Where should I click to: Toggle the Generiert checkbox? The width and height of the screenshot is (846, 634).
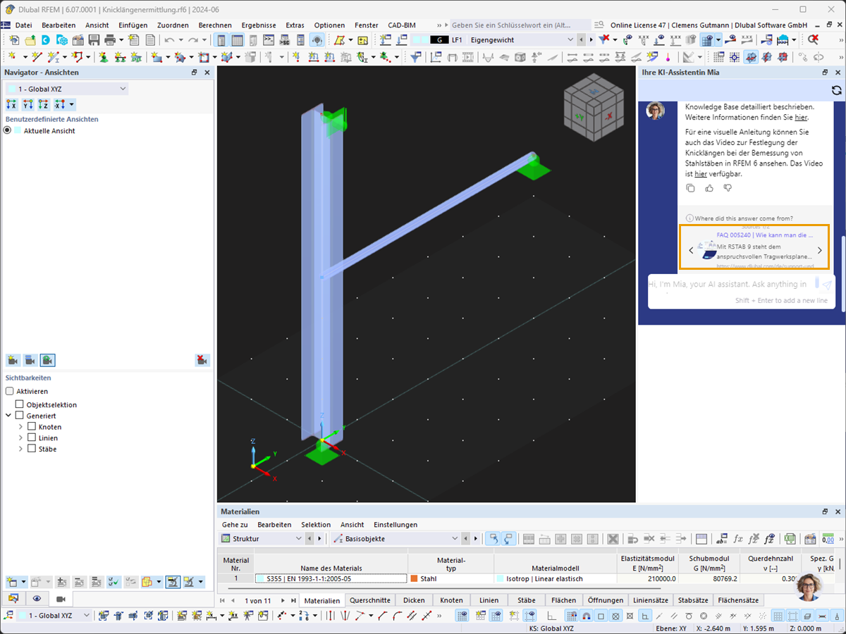click(x=20, y=416)
